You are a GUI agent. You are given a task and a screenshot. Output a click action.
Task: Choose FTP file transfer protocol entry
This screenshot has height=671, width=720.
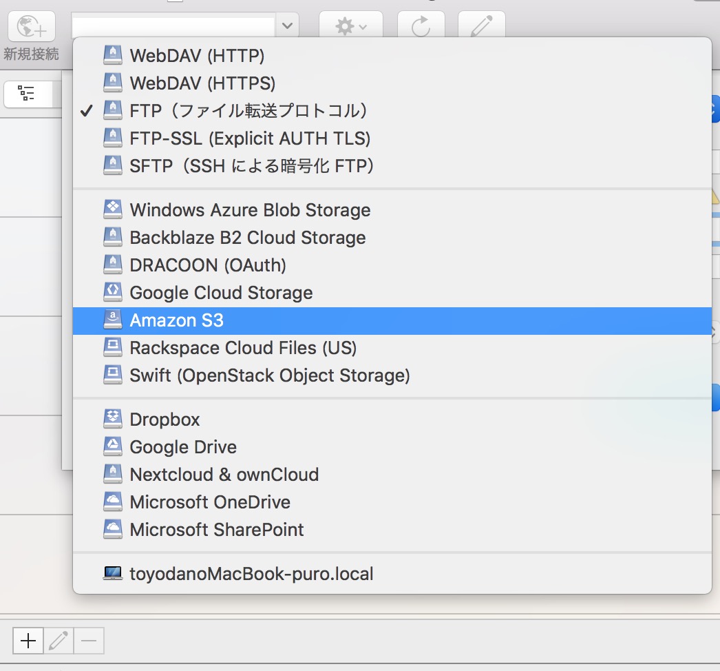(x=392, y=111)
